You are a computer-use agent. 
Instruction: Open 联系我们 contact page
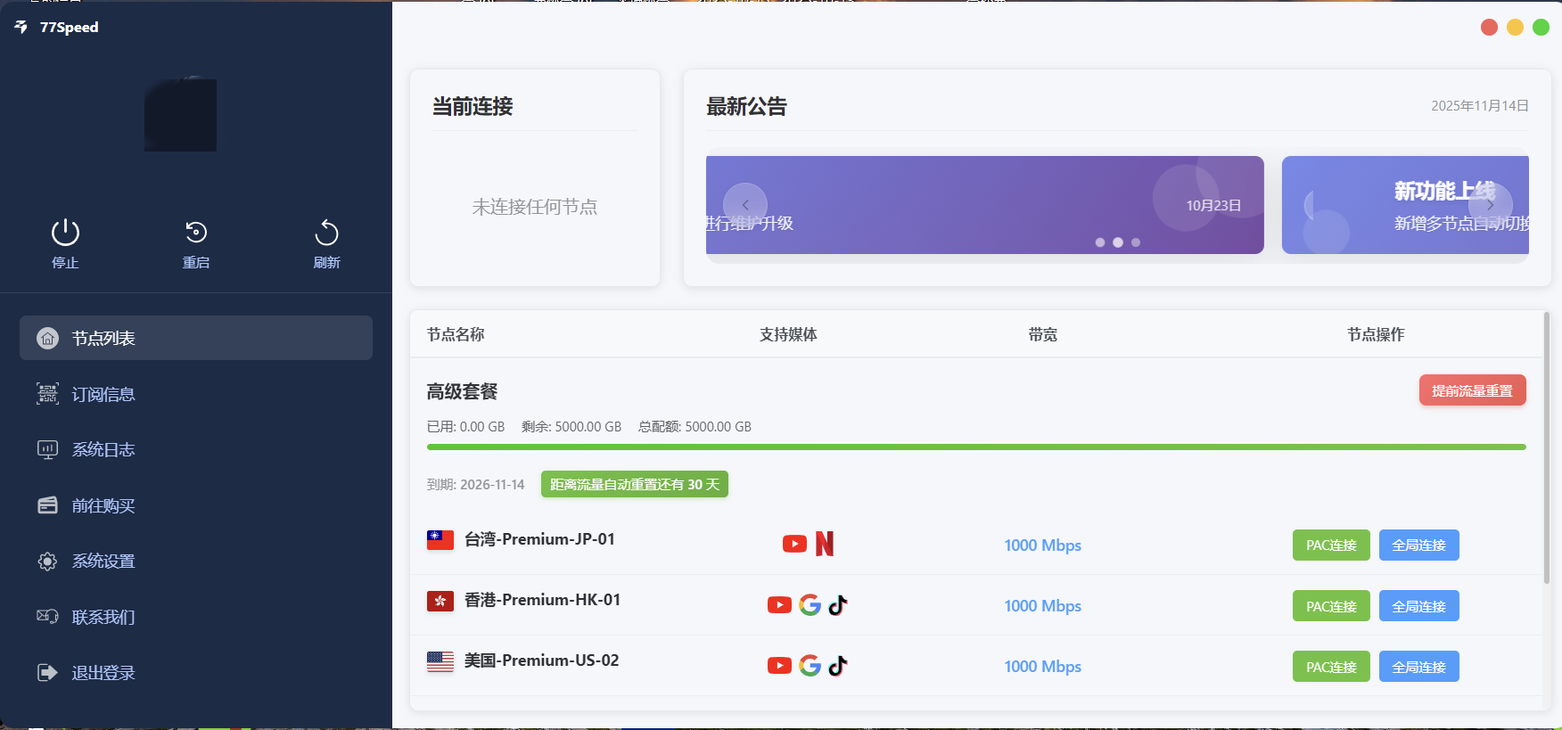pos(103,617)
